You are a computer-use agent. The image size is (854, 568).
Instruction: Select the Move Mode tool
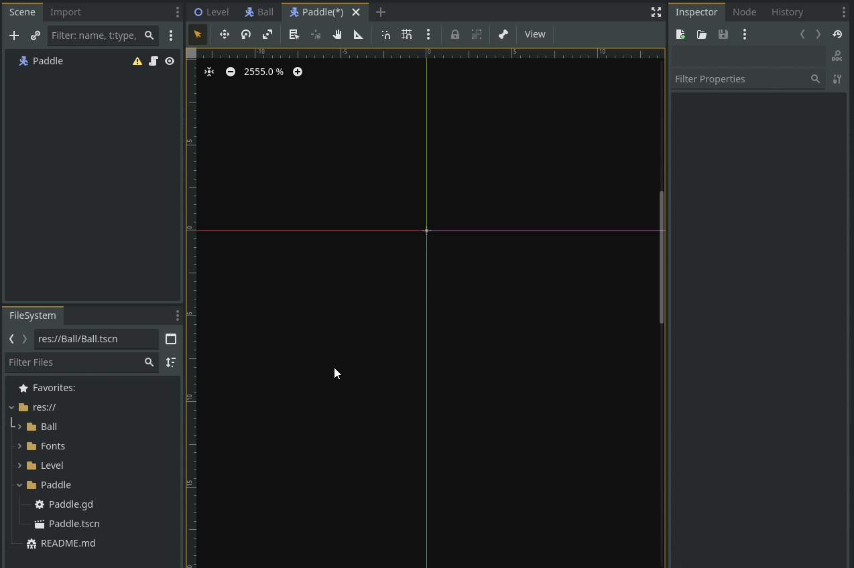[225, 34]
